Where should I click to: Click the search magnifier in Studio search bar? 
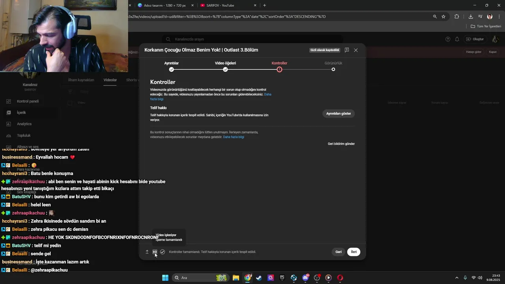pos(168,39)
